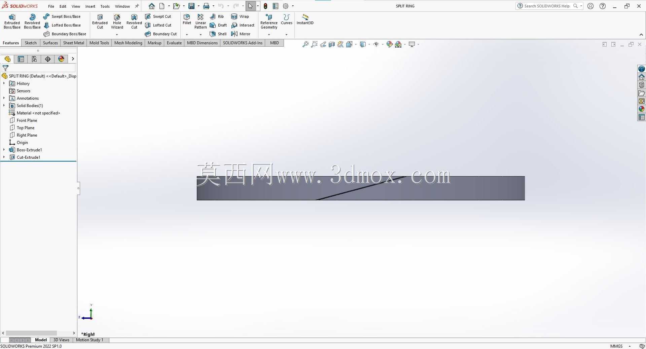Viewport: 646px width, 349px height.
Task: Click the Save icon
Action: [x=191, y=6]
